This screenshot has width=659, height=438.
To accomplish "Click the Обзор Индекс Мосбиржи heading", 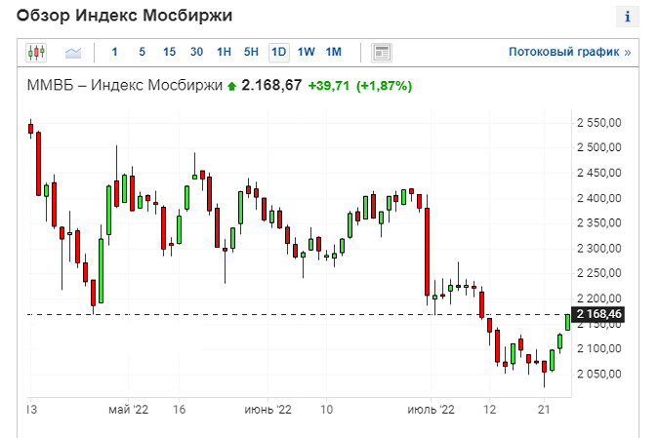I will coord(124,16).
